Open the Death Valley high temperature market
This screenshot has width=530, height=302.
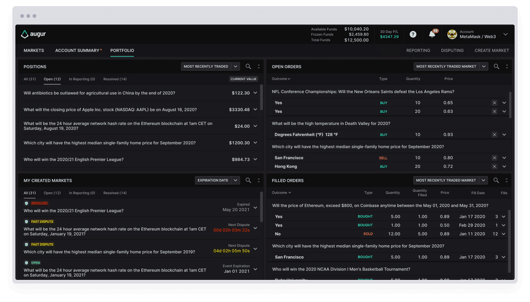pos(331,123)
